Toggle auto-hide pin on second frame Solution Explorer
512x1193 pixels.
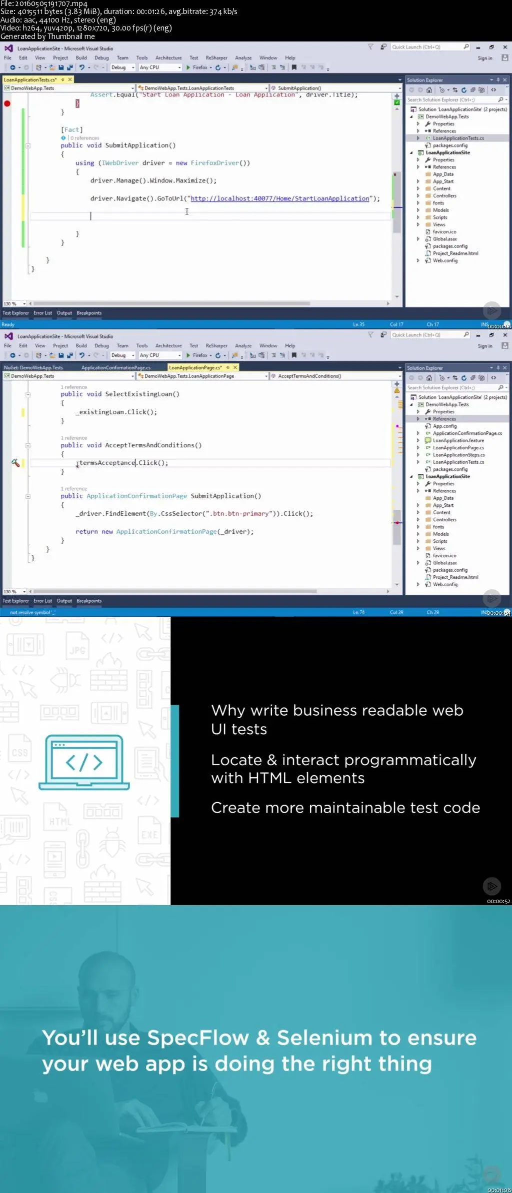pos(498,368)
